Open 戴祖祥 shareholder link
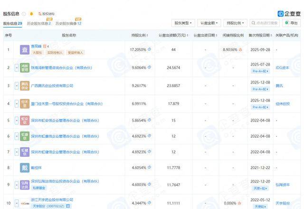 pyautogui.click(x=36, y=168)
